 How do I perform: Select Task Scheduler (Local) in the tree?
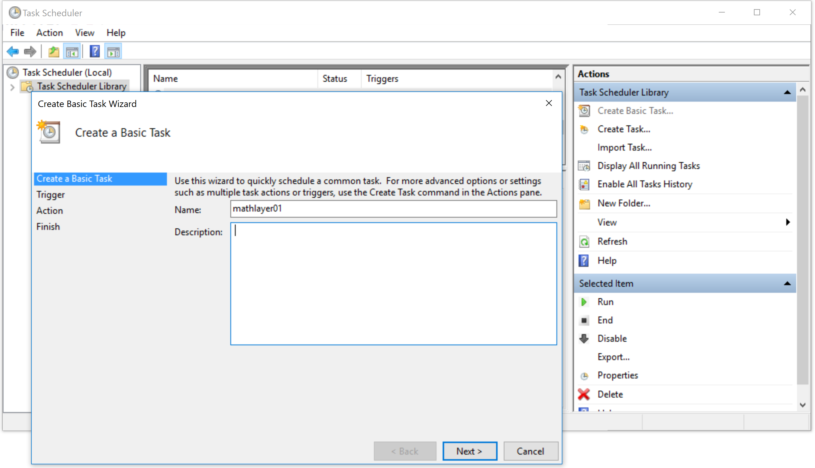click(x=67, y=73)
